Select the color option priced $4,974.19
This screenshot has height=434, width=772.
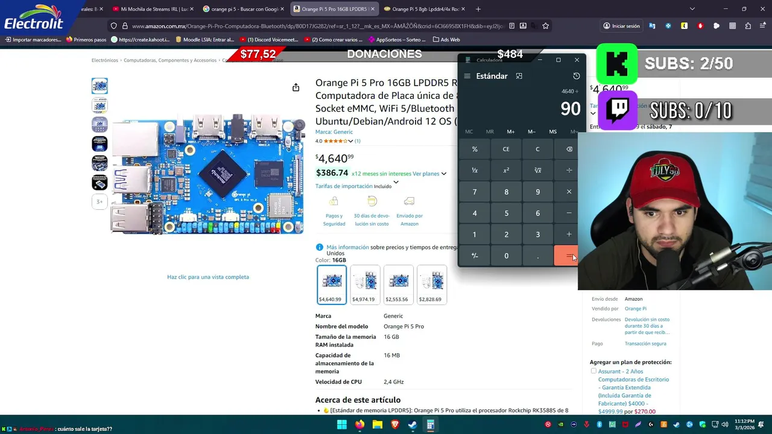(x=365, y=285)
